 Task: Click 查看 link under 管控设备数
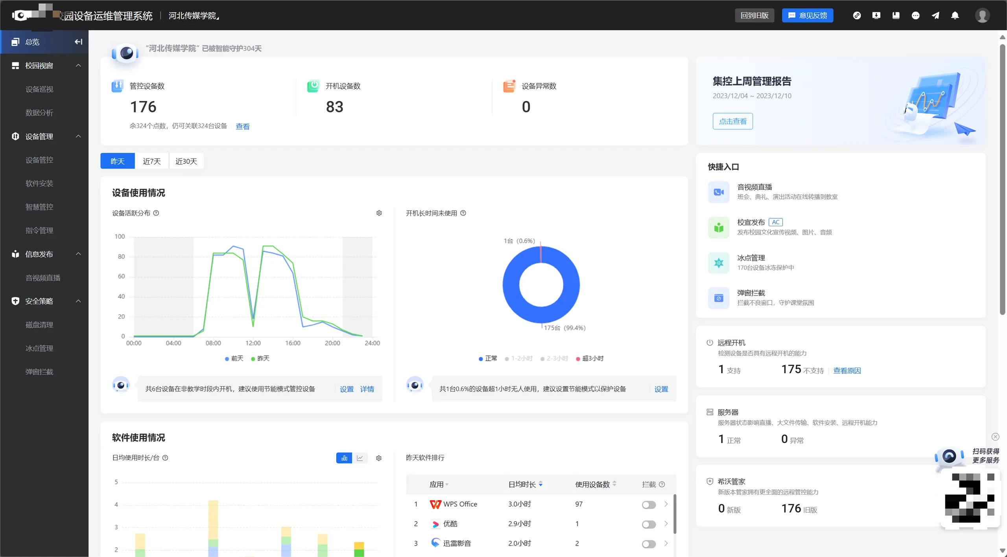(x=243, y=126)
